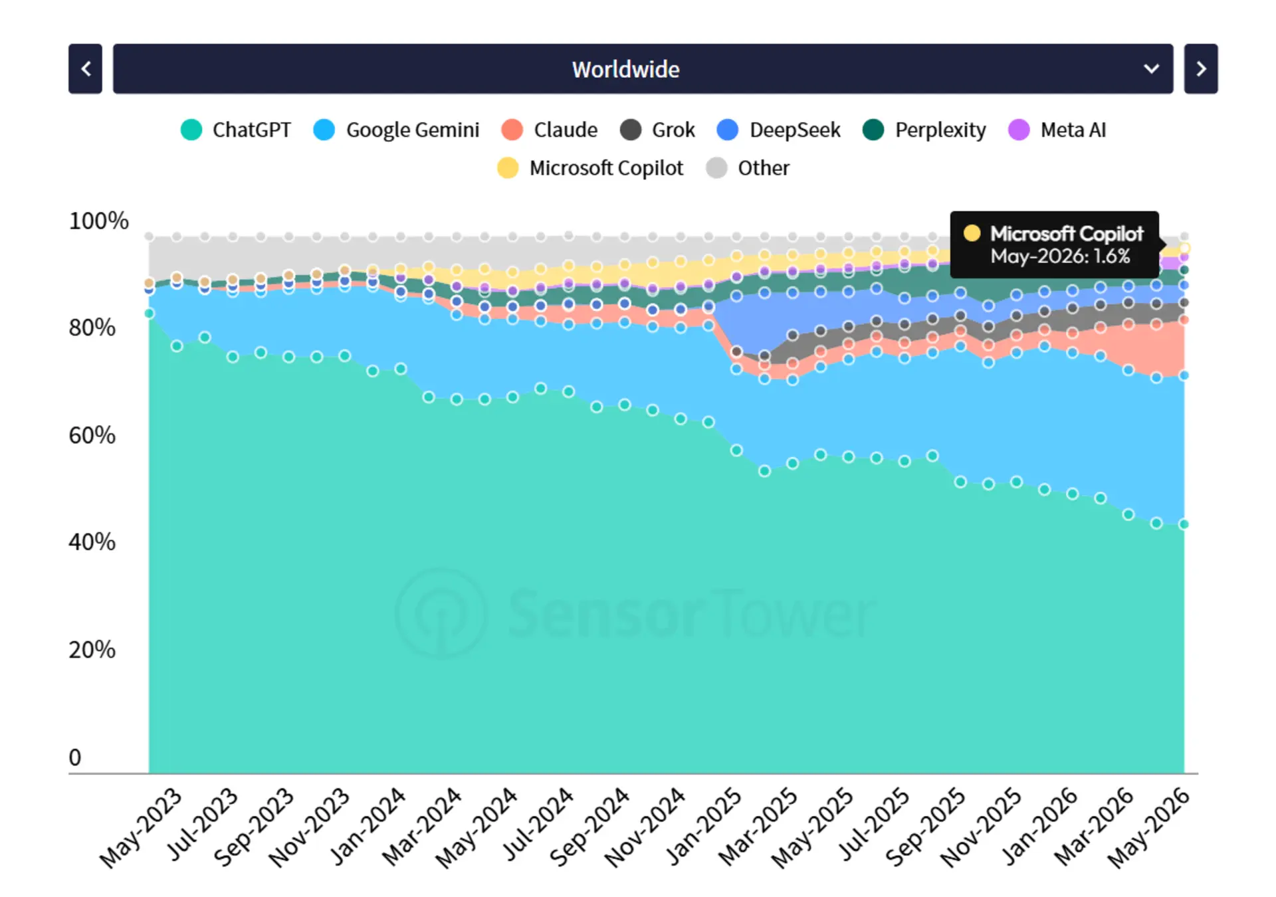Click the DeepSeek blue legend dot
The width and height of the screenshot is (1276, 897).
(728, 130)
